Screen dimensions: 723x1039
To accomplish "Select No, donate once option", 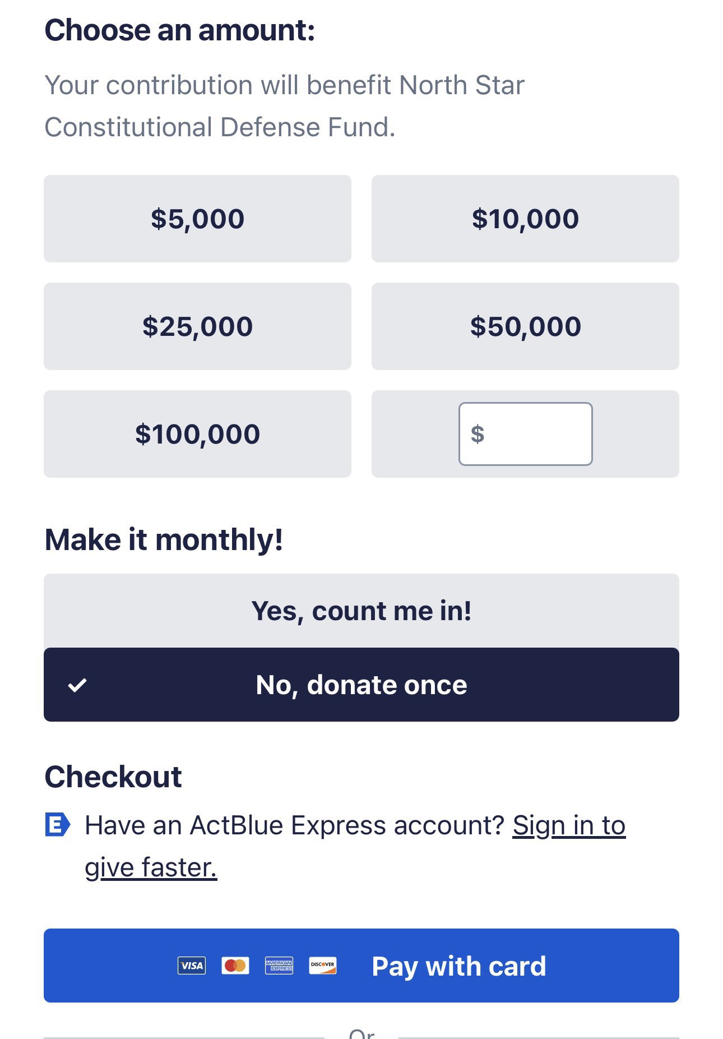I will click(361, 685).
